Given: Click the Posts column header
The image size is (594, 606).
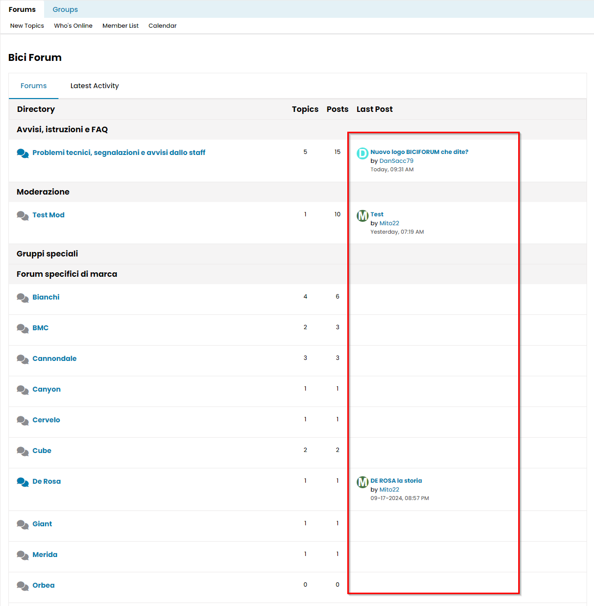Looking at the screenshot, I should click(x=337, y=109).
